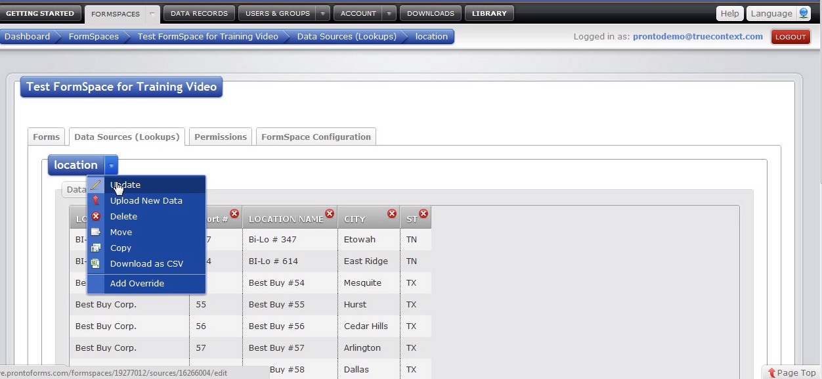
Task: Remove the ST column using its red X
Action: [423, 214]
